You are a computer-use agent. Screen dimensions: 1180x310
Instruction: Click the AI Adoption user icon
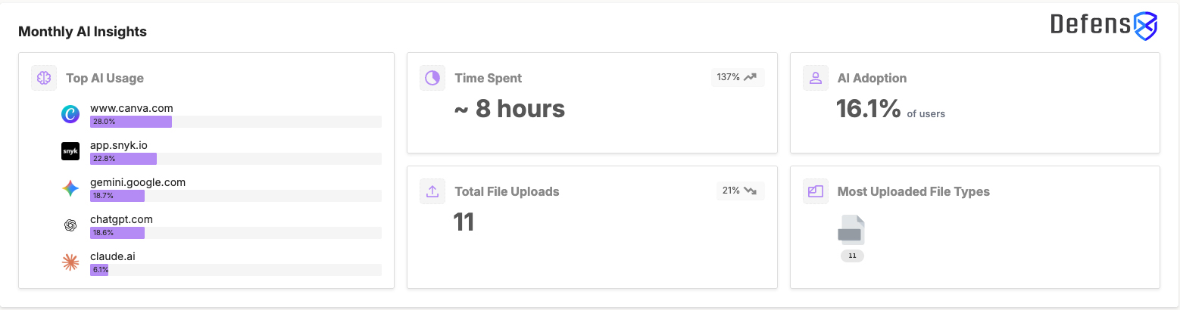(x=816, y=78)
